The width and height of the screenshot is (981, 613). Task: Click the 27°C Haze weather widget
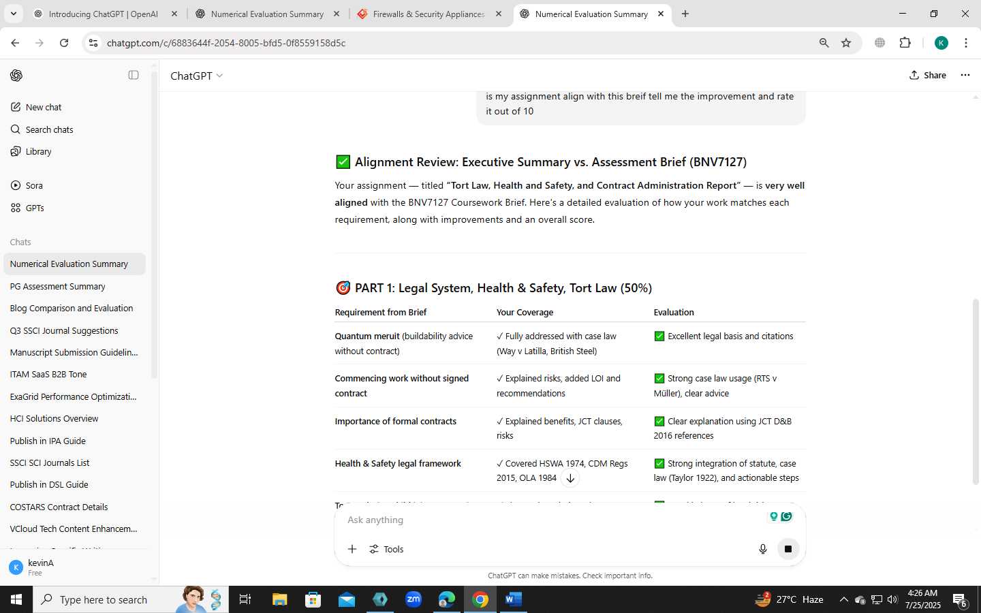pyautogui.click(x=789, y=599)
